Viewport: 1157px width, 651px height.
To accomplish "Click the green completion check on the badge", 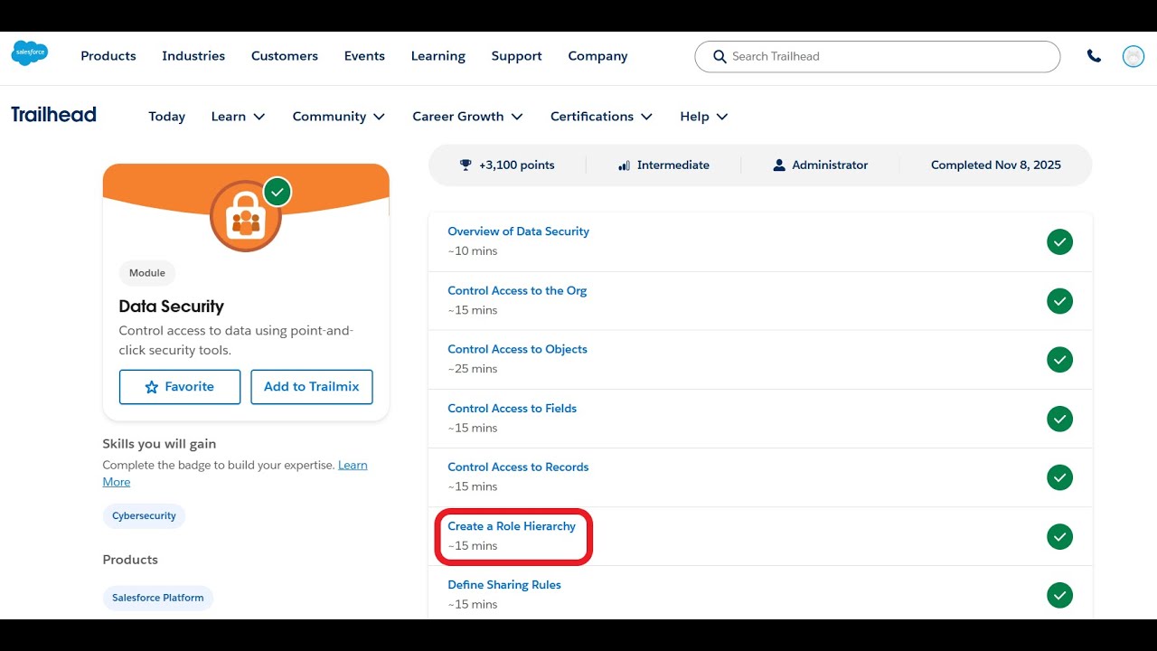I will [x=277, y=192].
